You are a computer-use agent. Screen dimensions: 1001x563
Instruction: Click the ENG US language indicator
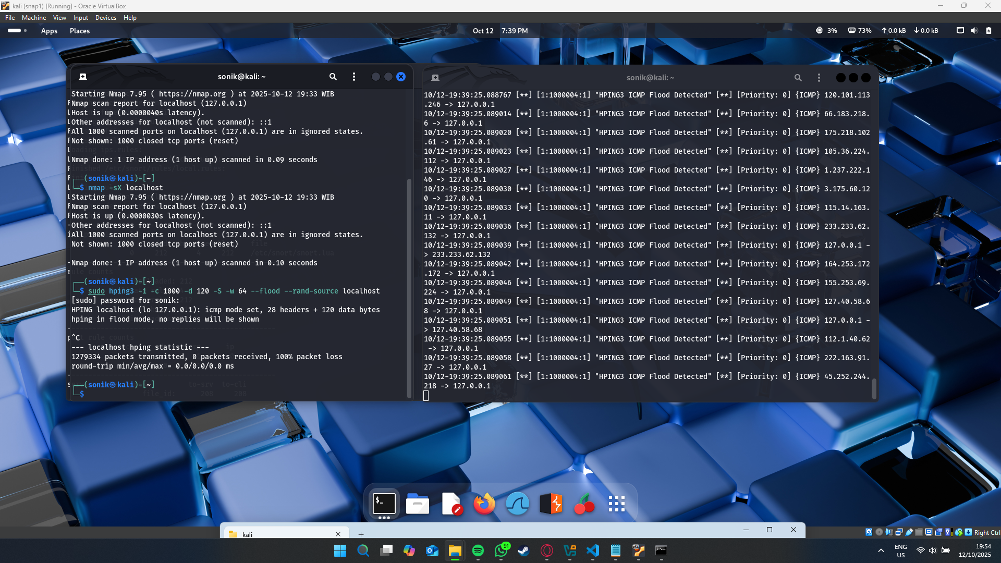[x=901, y=550]
